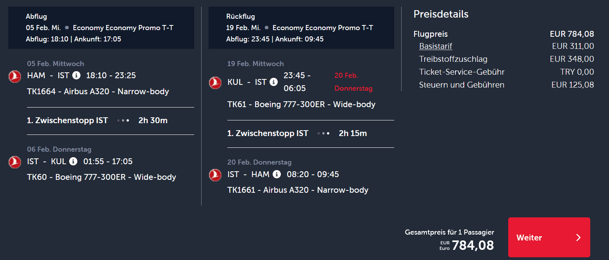The width and height of the screenshot is (609, 260).
Task: Click the Treibstoffzuschlag price row
Action: 506,59
